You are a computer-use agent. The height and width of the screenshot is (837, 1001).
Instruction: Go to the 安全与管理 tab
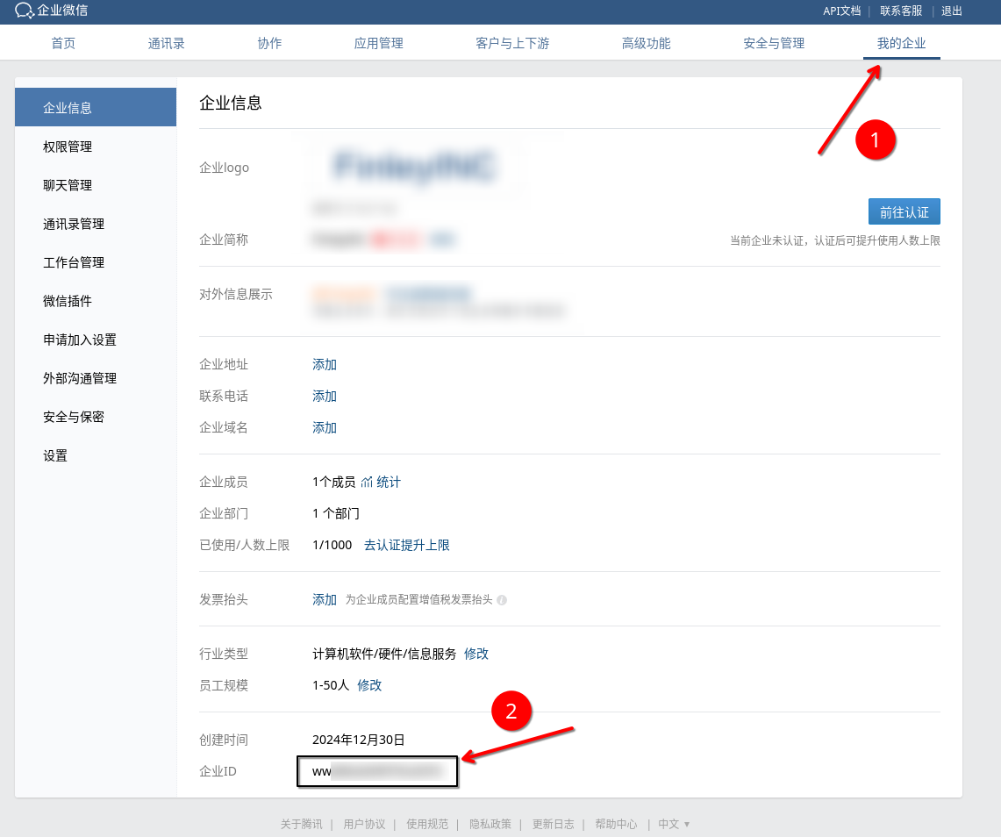point(773,43)
